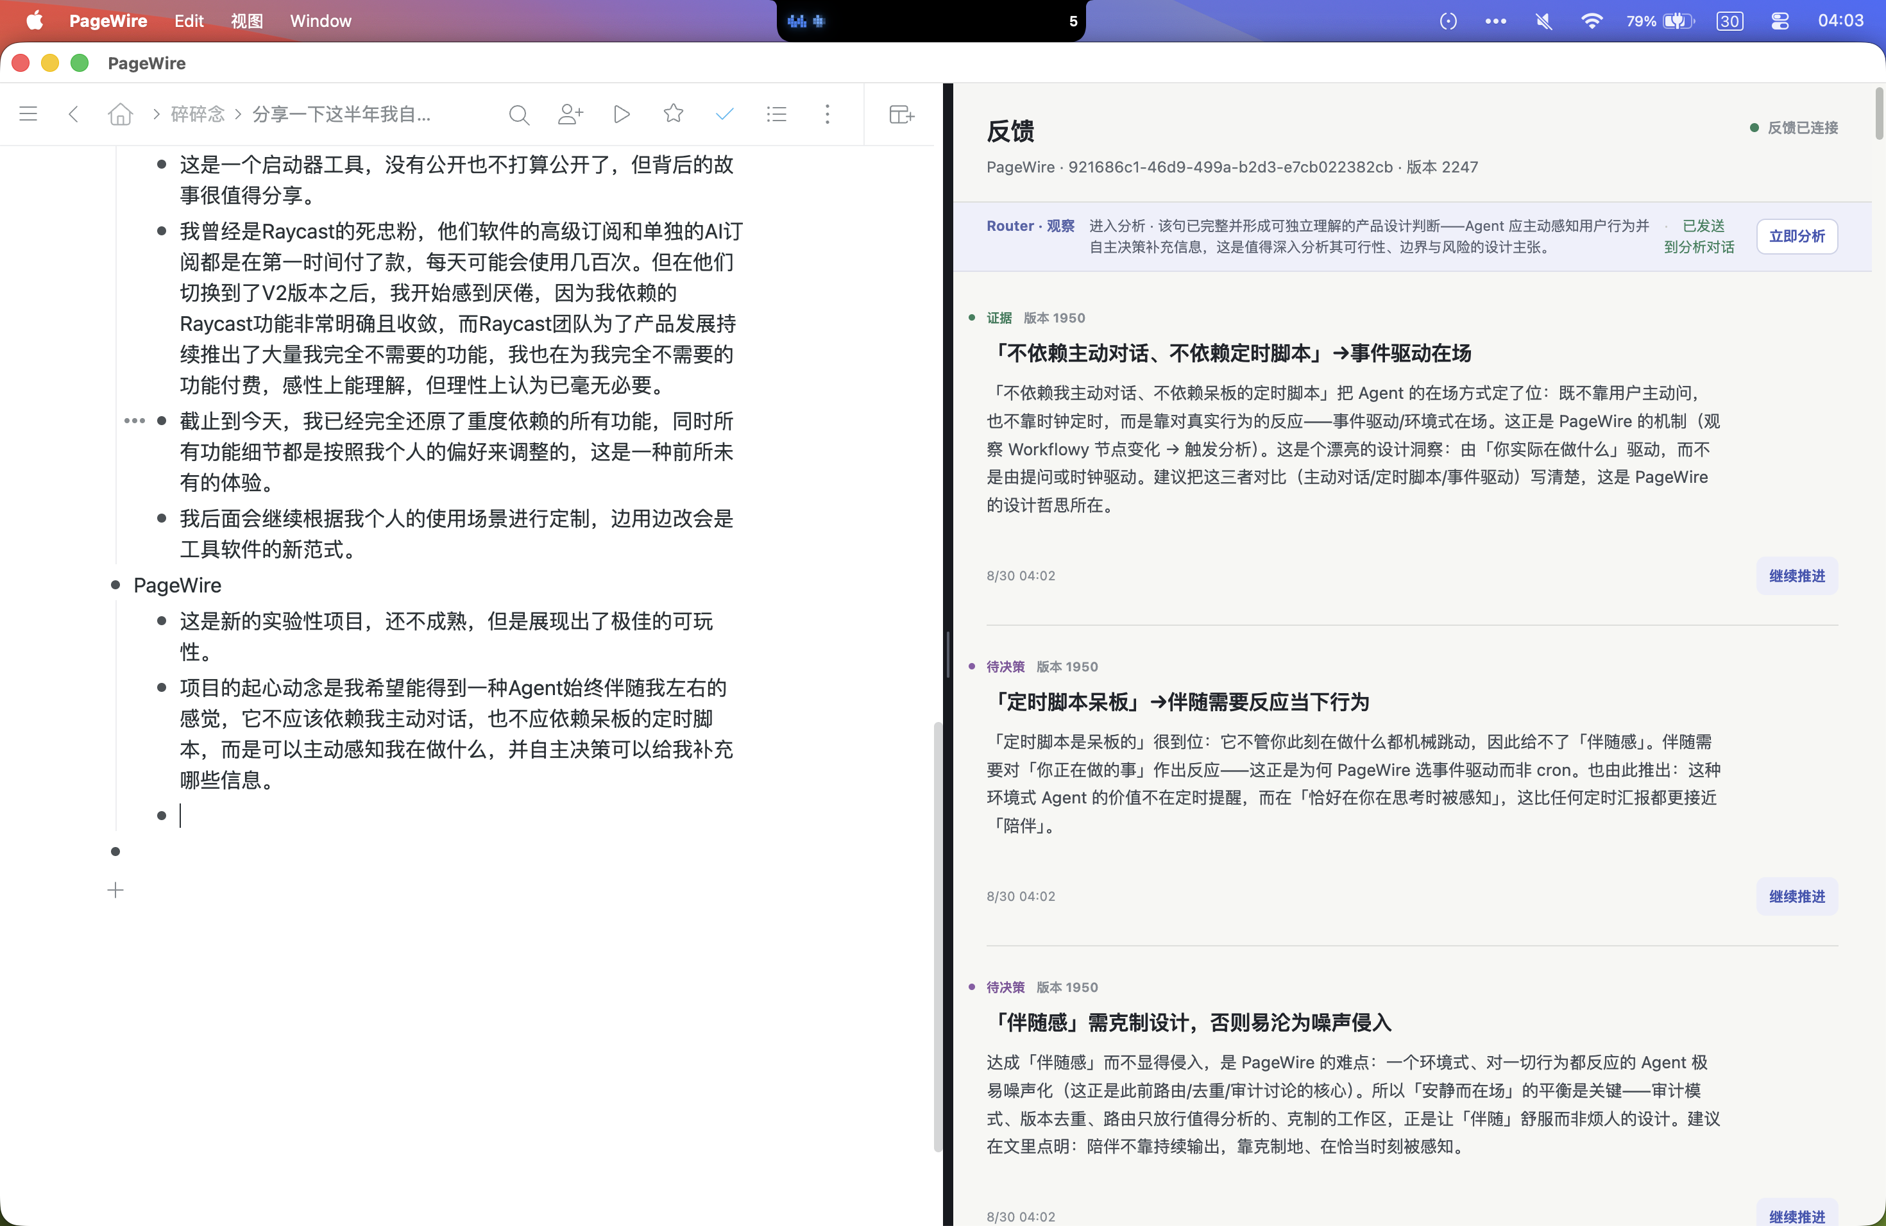This screenshot has width=1886, height=1226.
Task: Click the bullet of 我曾经是Raycast的死忠粉 paragraph
Action: click(162, 231)
